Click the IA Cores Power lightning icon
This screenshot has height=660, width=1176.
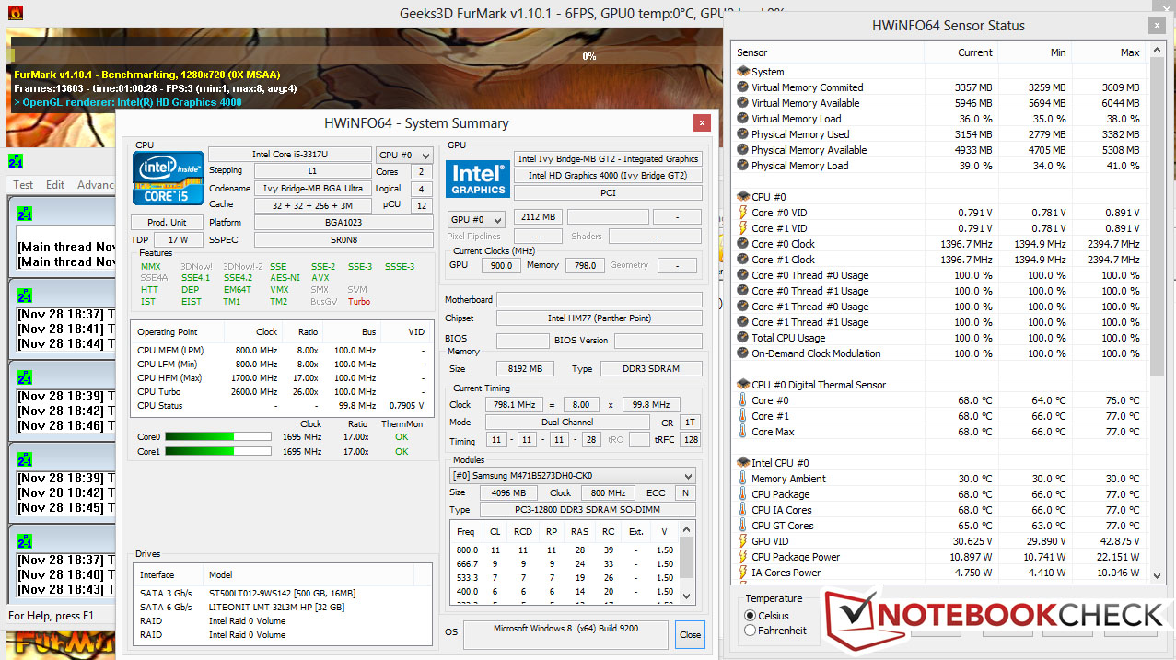pos(743,573)
